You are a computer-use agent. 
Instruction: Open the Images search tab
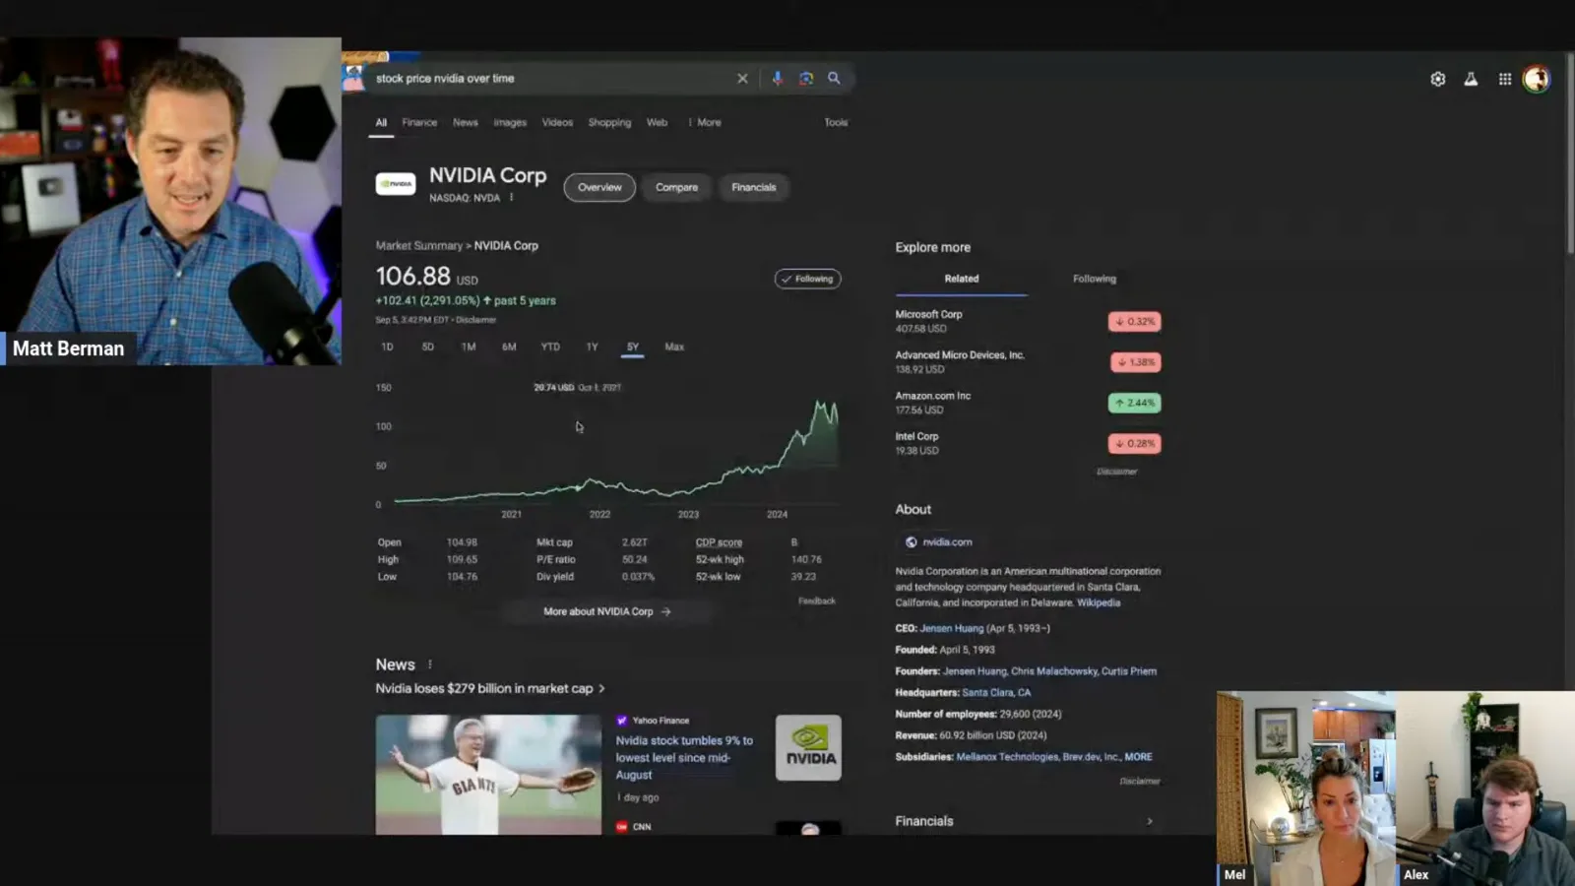tap(510, 123)
